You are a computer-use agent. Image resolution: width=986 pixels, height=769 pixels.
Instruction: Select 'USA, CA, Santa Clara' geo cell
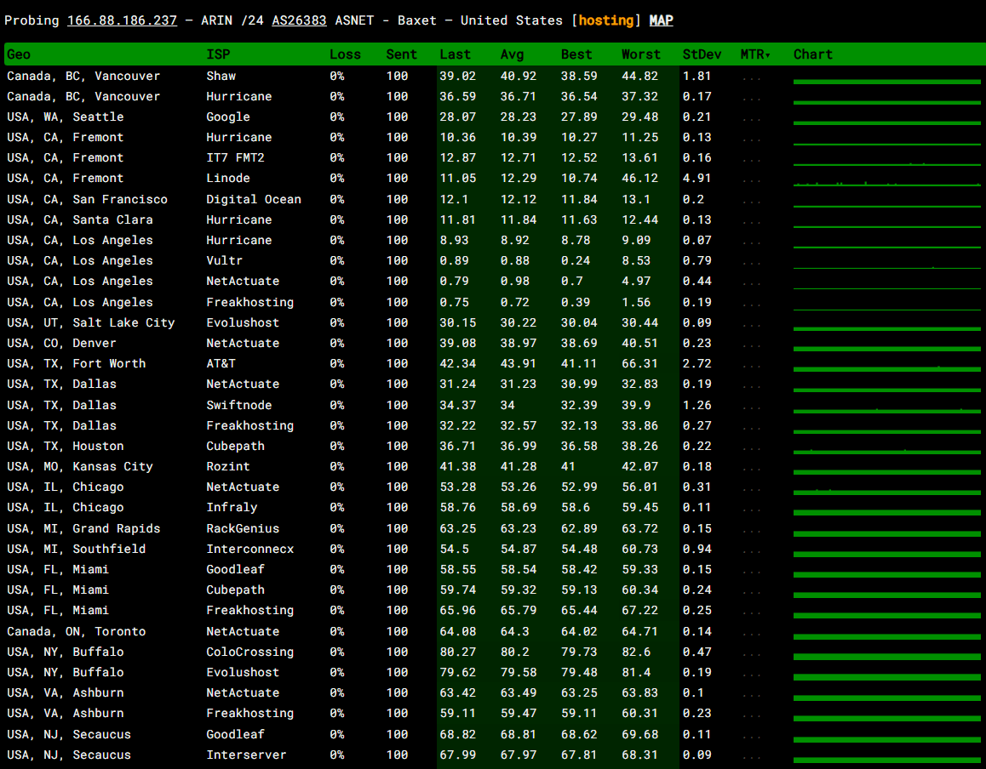click(x=80, y=219)
